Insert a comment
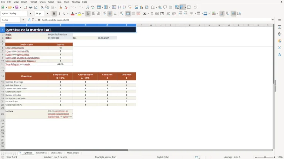The height and width of the screenshot is (159, 284). (165, 7)
